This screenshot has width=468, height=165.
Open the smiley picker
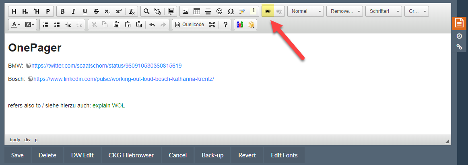tap(219, 11)
